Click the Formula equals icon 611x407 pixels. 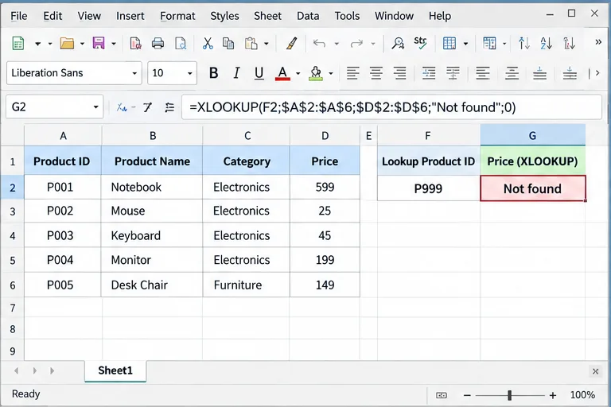[x=169, y=107]
